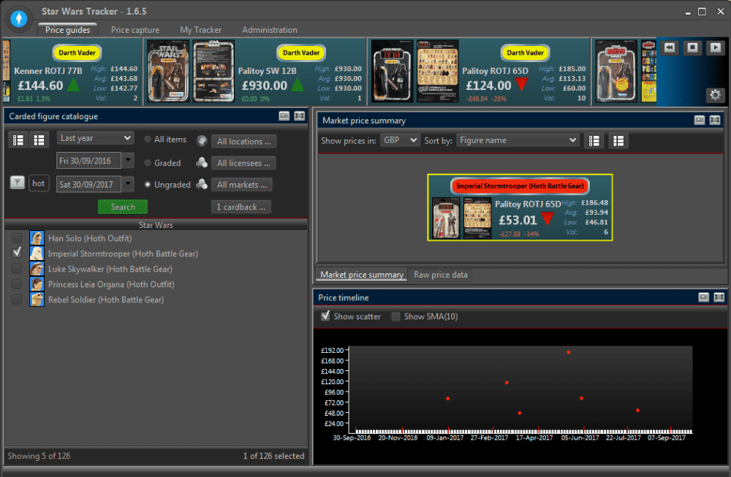The image size is (731, 477).
Task: Maximize the Price timeline panel
Action: [x=719, y=297]
